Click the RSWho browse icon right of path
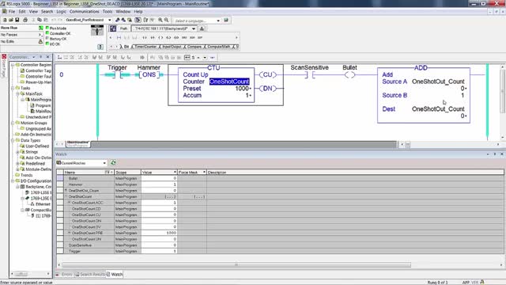Image resolution: width=506 pixels, height=285 pixels. pos(202,28)
